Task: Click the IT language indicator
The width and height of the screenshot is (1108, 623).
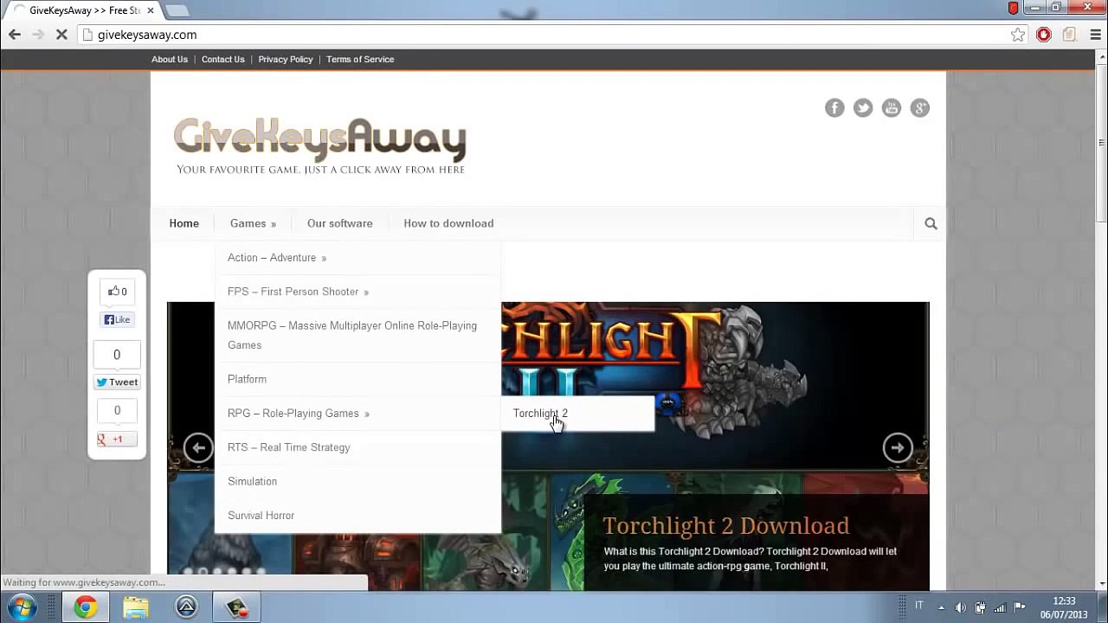Action: pyautogui.click(x=918, y=606)
